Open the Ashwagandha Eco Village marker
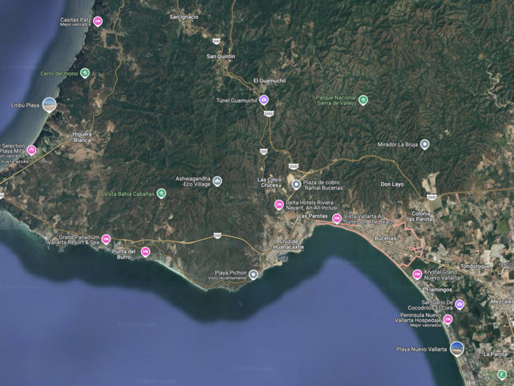 217,181
